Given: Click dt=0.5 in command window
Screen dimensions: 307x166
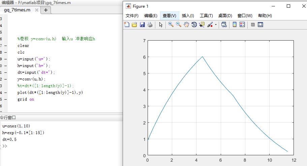Looking at the screenshot, I should point(9,139).
